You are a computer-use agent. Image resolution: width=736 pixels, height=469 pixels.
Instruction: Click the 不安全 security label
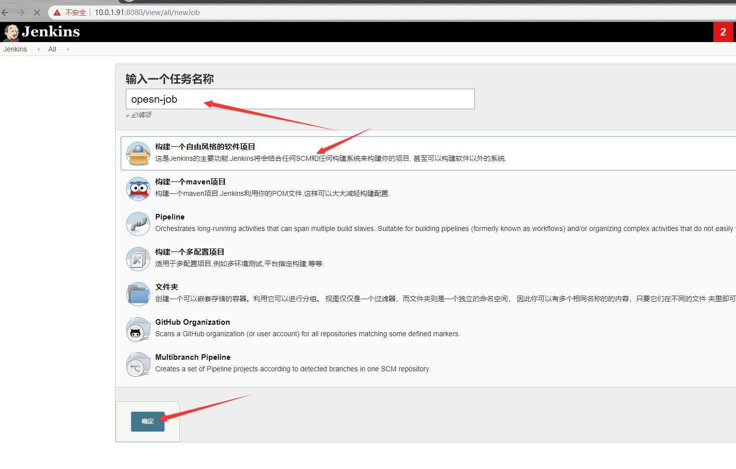pyautogui.click(x=76, y=13)
